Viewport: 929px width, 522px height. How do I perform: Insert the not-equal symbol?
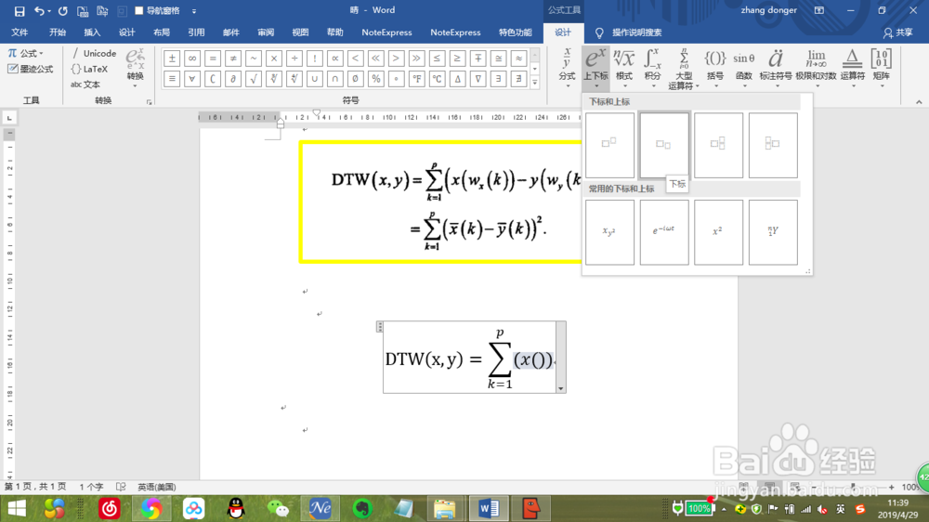coord(233,59)
